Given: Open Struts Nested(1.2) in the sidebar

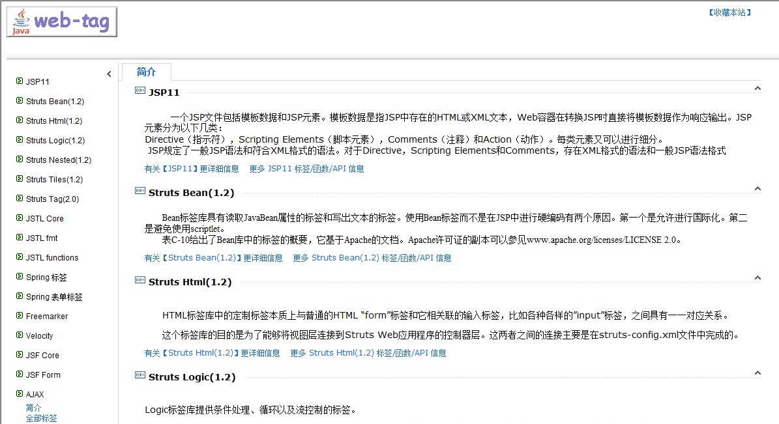Looking at the screenshot, I should pos(59,160).
